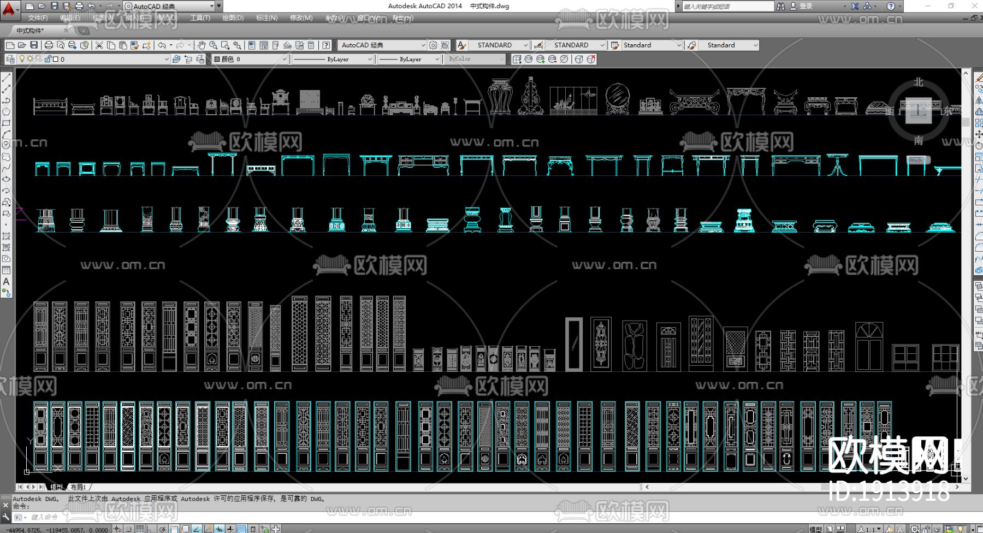Click the Save floppy disk icon
Screen dimensions: 983x533
[x=34, y=45]
